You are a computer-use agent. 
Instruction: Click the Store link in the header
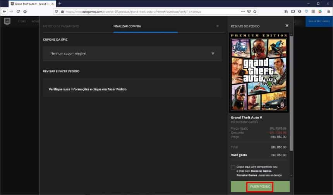[x=22, y=21]
